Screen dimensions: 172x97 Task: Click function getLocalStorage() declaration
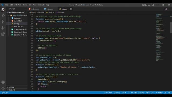pos(49,19)
